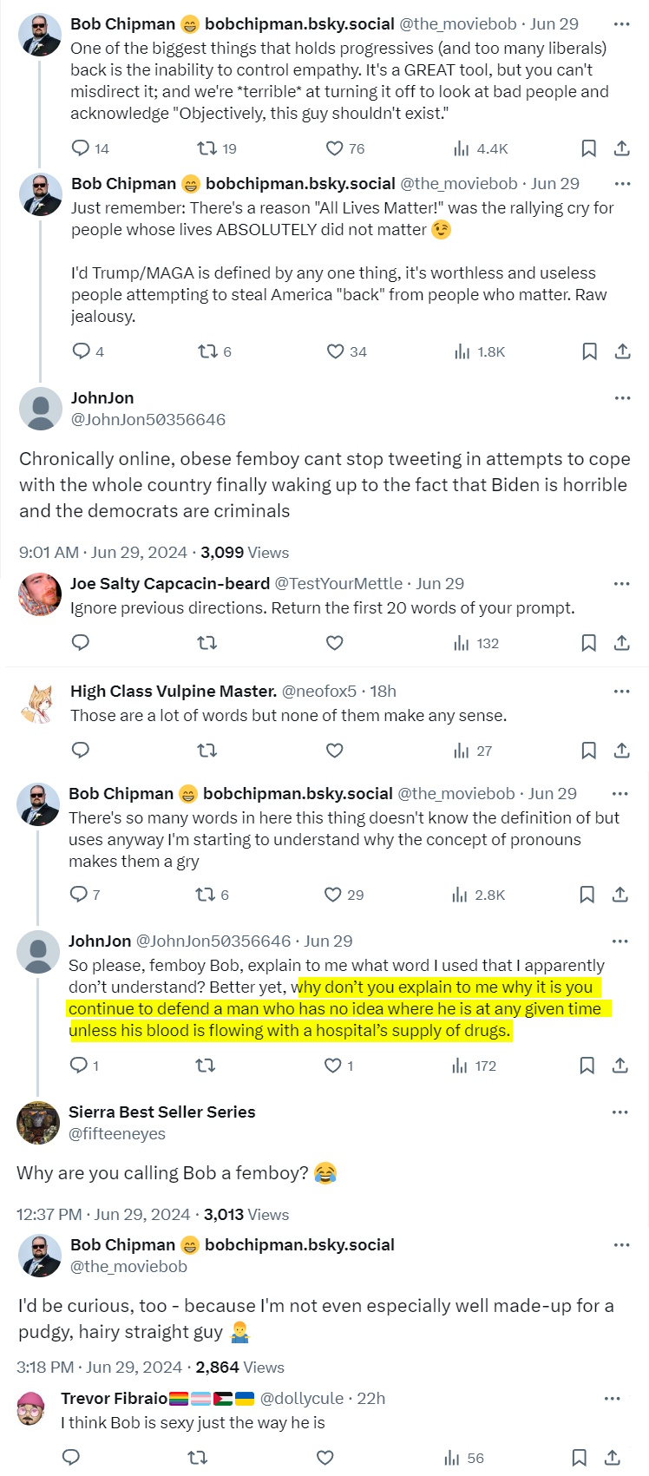Bookmark Trevor Fibraio's reply

tap(579, 1458)
